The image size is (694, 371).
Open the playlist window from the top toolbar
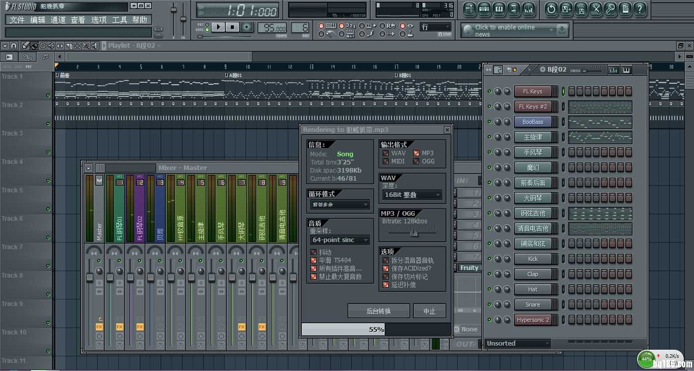pyautogui.click(x=469, y=9)
